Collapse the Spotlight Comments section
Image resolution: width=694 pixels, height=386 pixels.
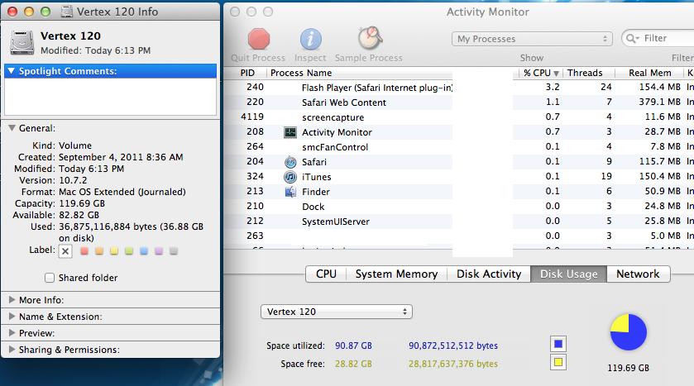coord(12,71)
